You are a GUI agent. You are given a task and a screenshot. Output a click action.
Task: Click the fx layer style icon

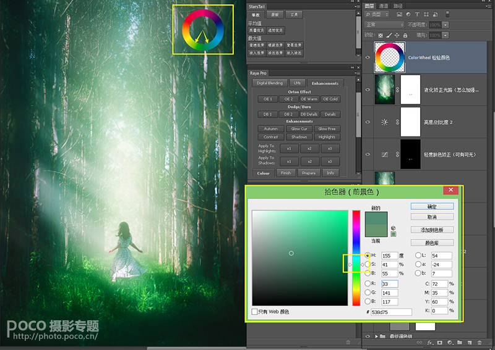pyautogui.click(x=430, y=343)
